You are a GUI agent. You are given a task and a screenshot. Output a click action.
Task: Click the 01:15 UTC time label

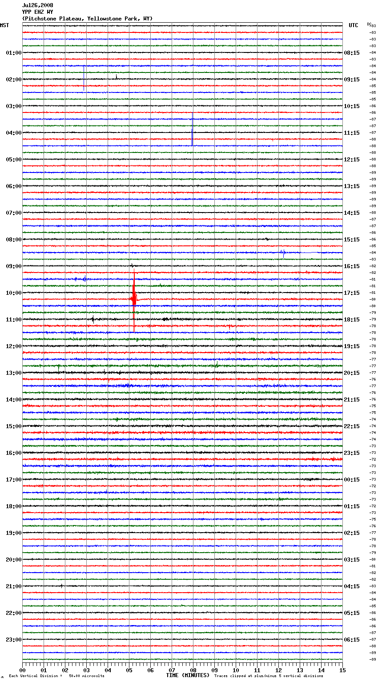pyautogui.click(x=352, y=506)
